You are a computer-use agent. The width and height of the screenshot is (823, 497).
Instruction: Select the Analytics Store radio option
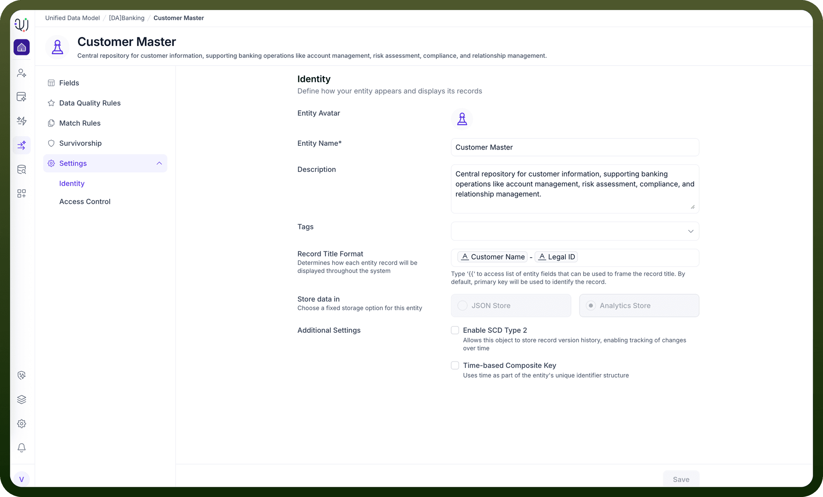[591, 306]
